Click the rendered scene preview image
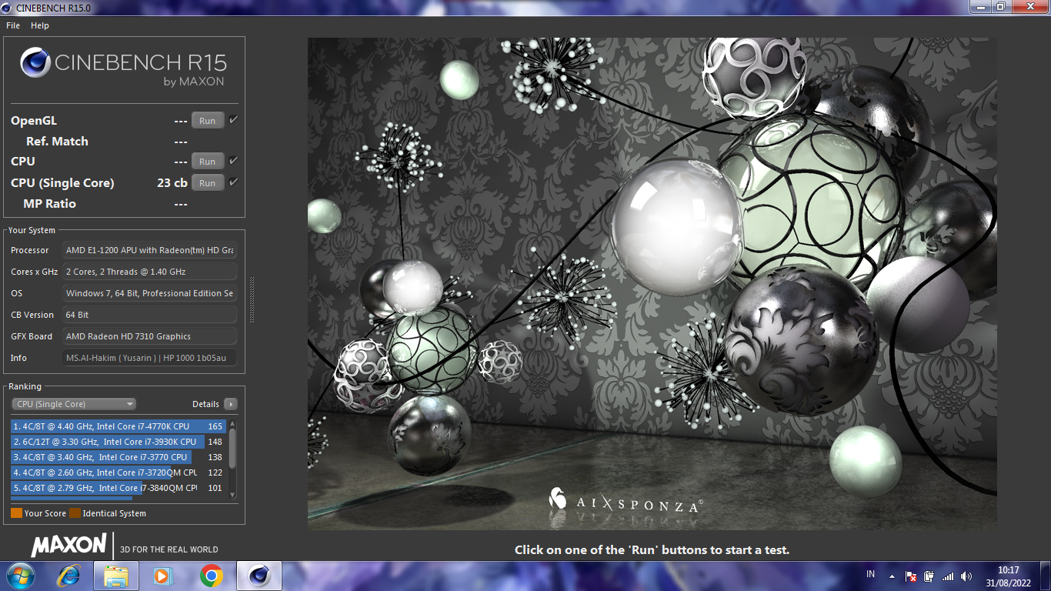The height and width of the screenshot is (591, 1051). pyautogui.click(x=652, y=284)
